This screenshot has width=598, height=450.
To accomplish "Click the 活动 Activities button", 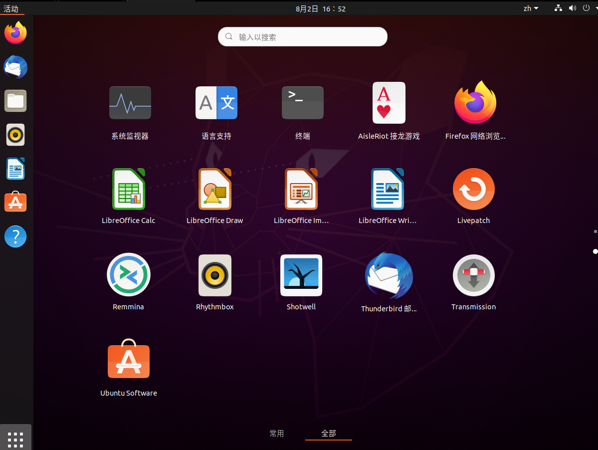I will click(x=11, y=9).
